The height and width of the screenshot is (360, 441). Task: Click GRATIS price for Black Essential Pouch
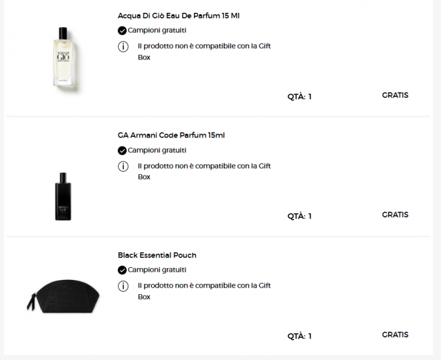pyautogui.click(x=395, y=335)
